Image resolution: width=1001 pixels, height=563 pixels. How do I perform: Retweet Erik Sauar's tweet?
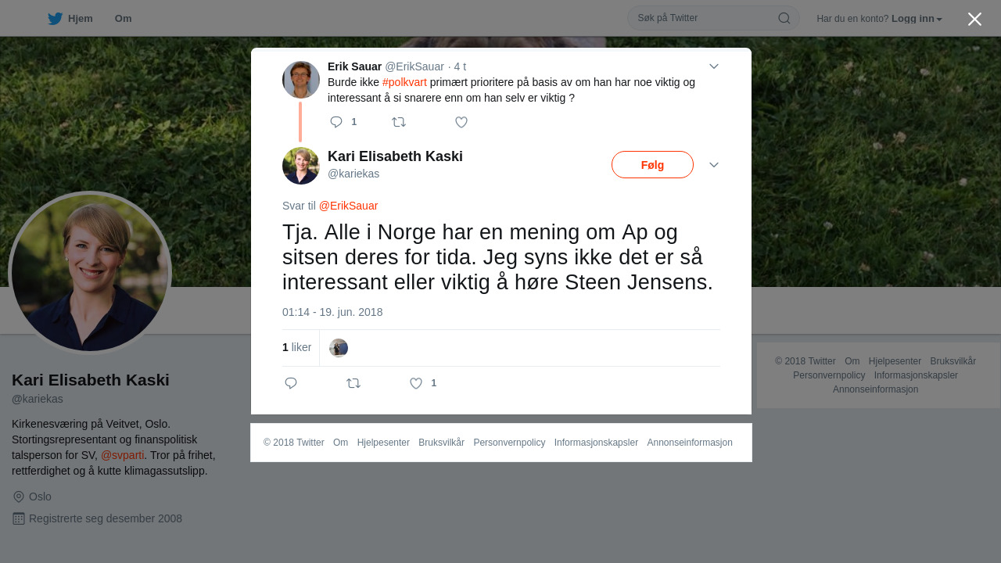tap(399, 122)
